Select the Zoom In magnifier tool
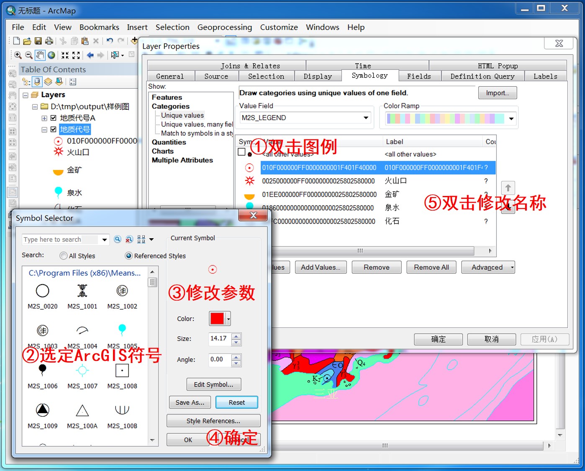Image resolution: width=585 pixels, height=471 pixels. [x=18, y=55]
